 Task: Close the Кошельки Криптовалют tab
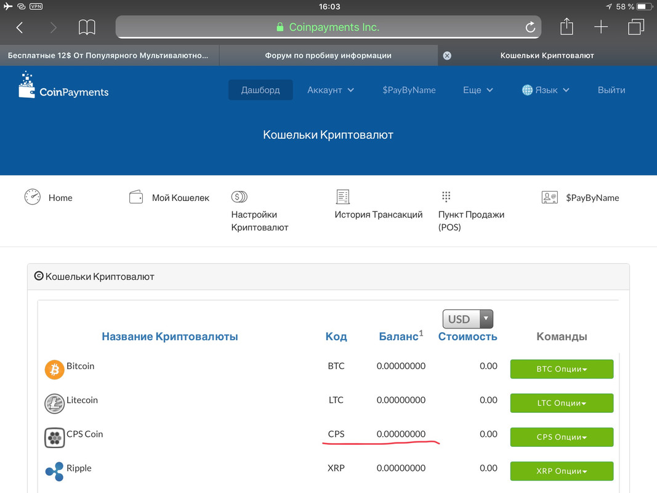[x=447, y=55]
